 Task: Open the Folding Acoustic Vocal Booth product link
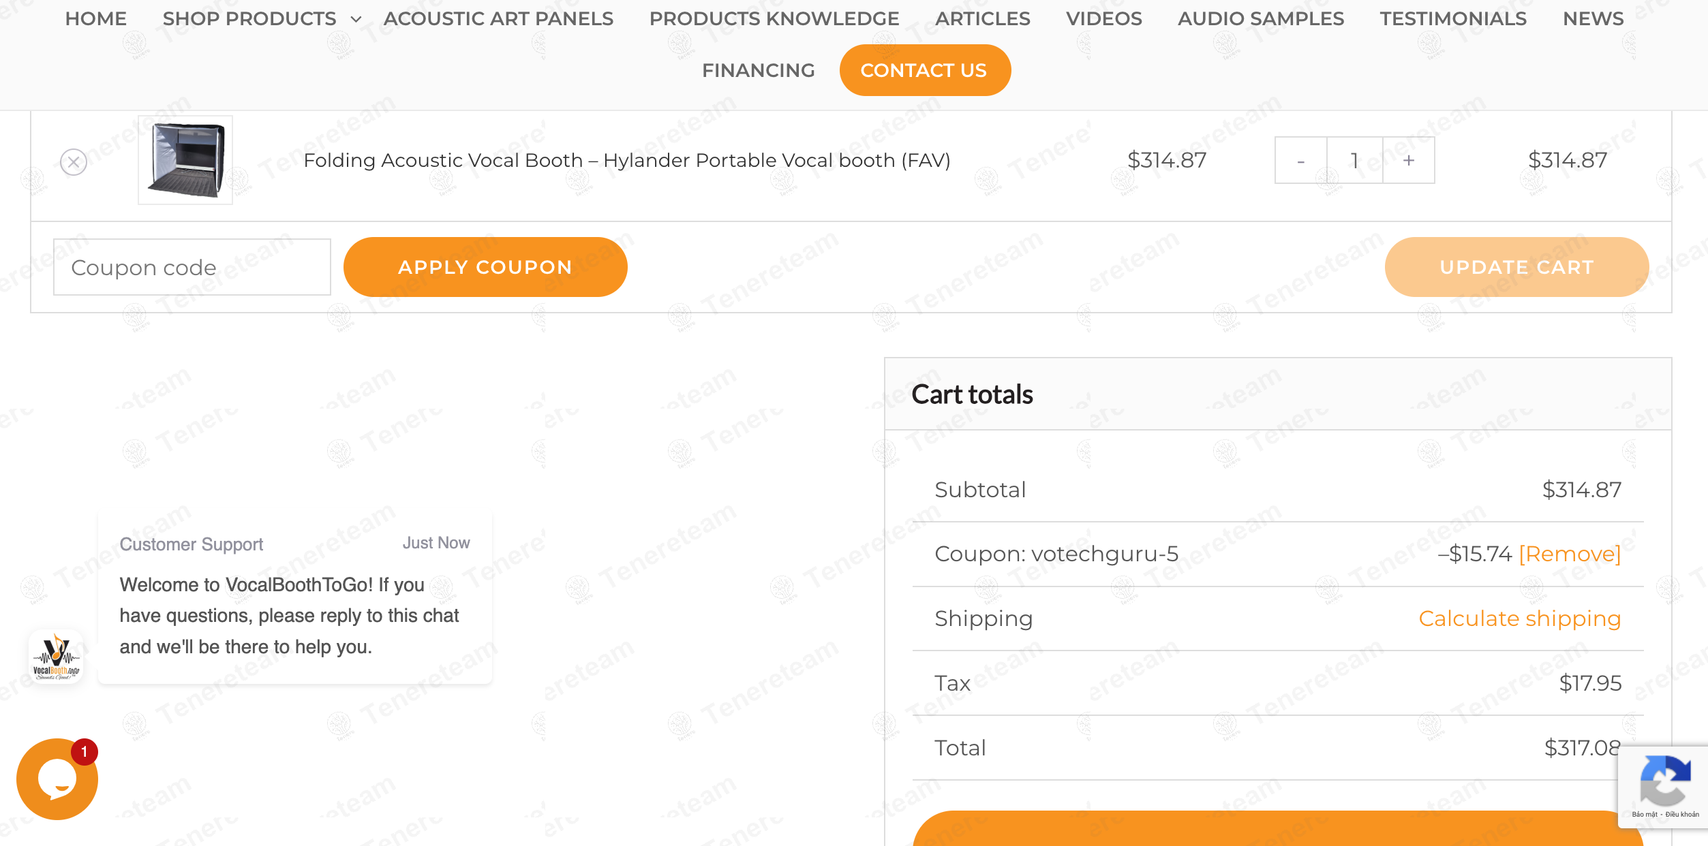click(627, 160)
